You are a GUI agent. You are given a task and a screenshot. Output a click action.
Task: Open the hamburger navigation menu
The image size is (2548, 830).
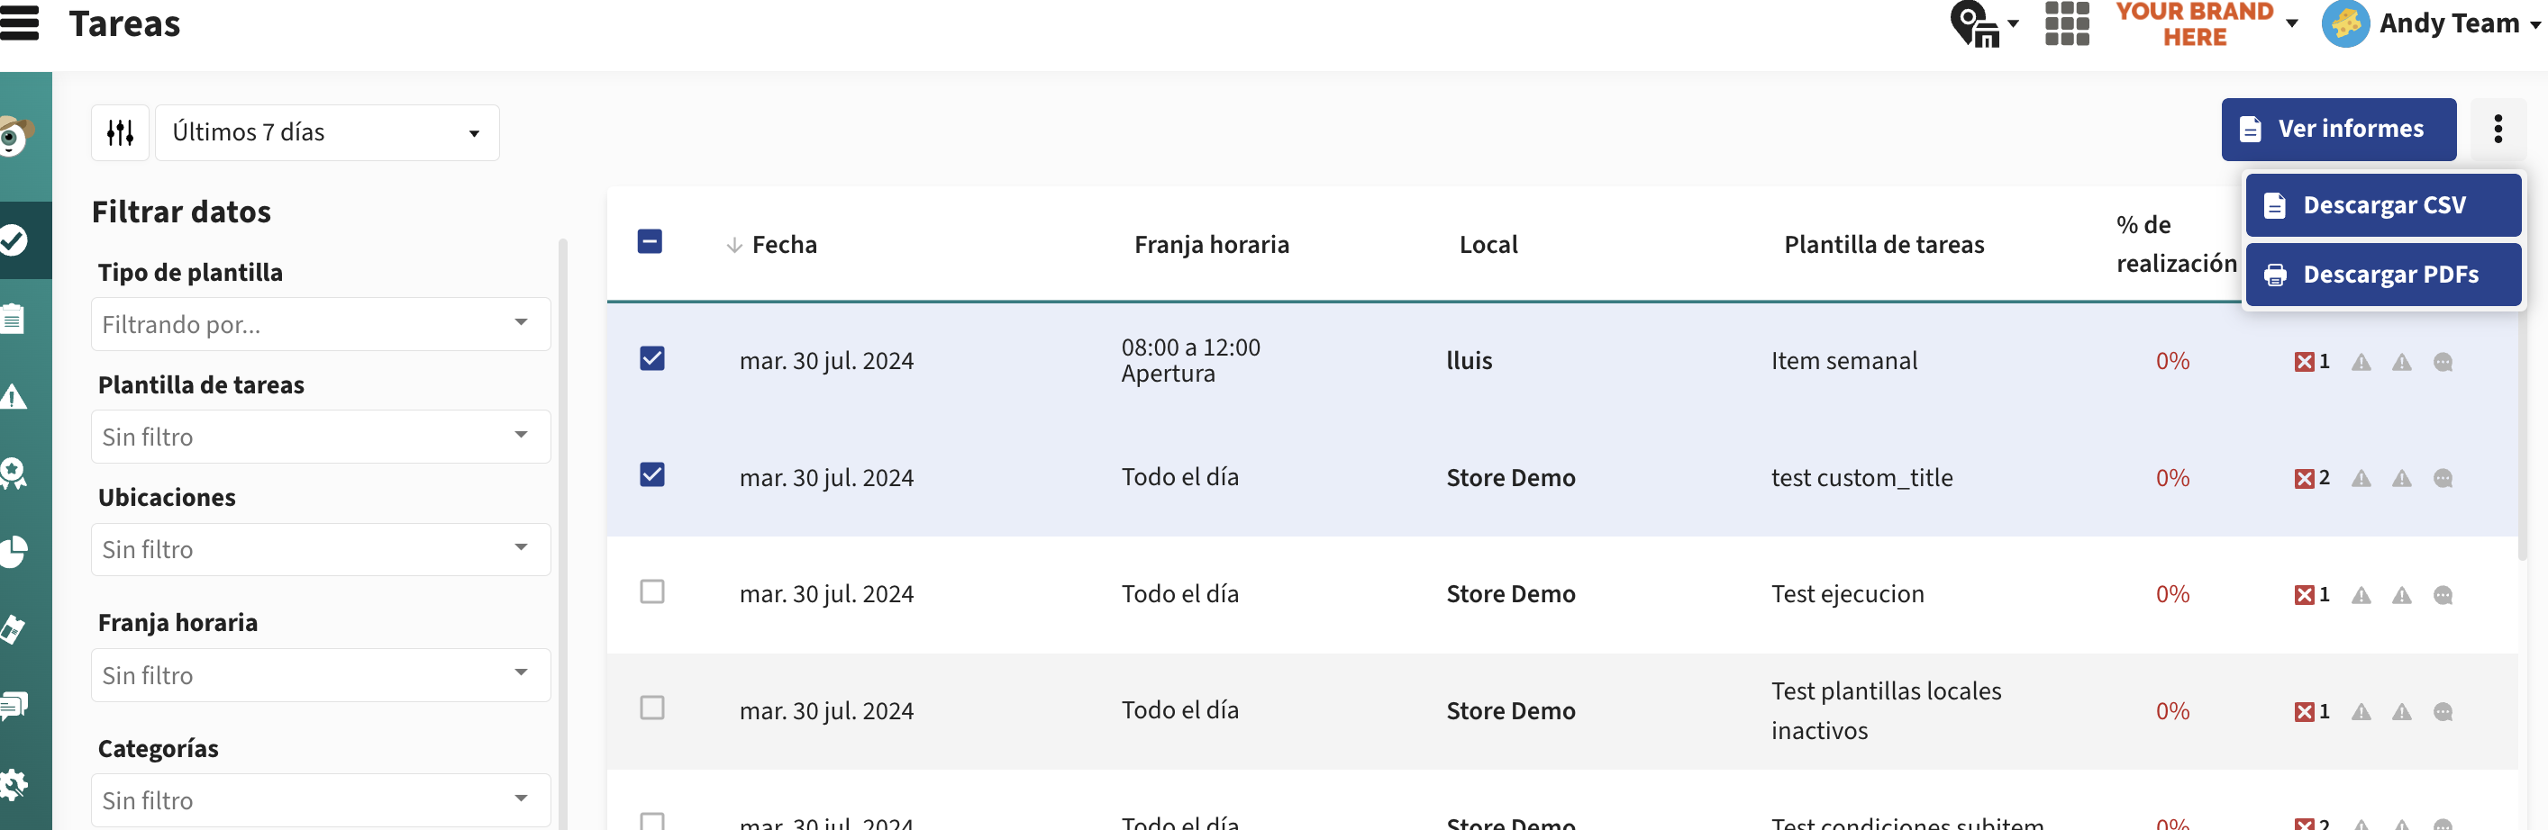click(x=19, y=23)
